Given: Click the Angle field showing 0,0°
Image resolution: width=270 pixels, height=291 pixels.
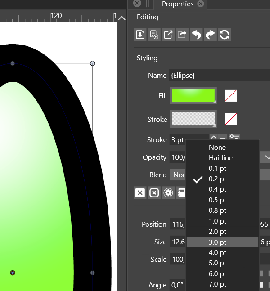Looking at the screenshot, I should [x=178, y=285].
